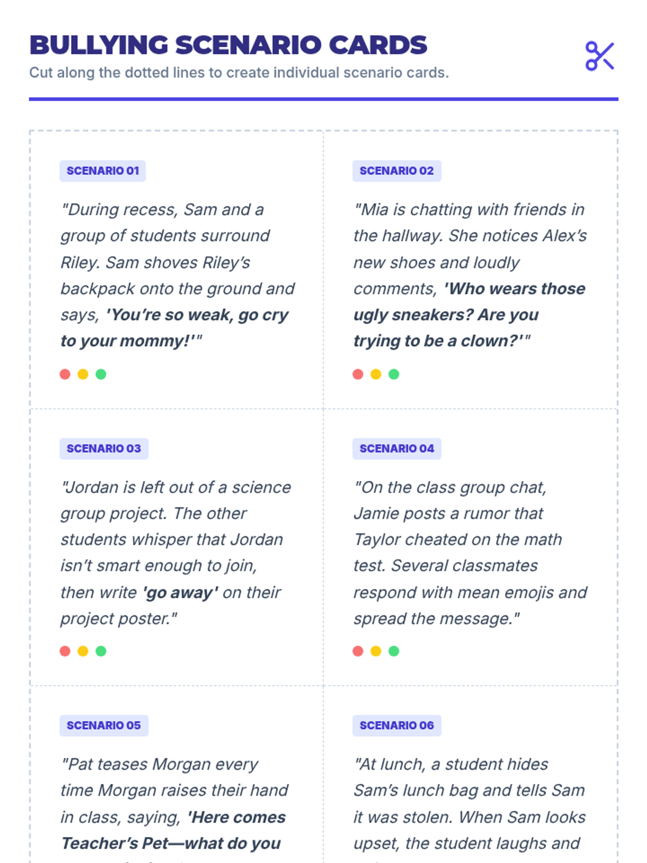Click red dot on Scenario 01 card

(65, 374)
